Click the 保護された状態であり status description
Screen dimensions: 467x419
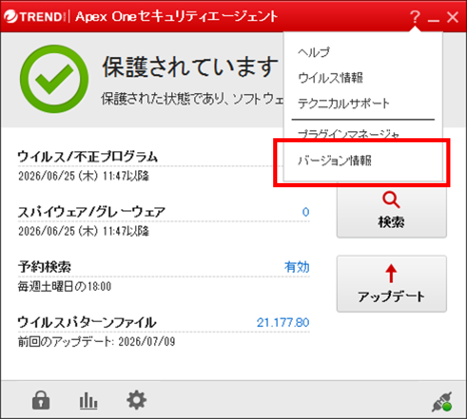[192, 99]
